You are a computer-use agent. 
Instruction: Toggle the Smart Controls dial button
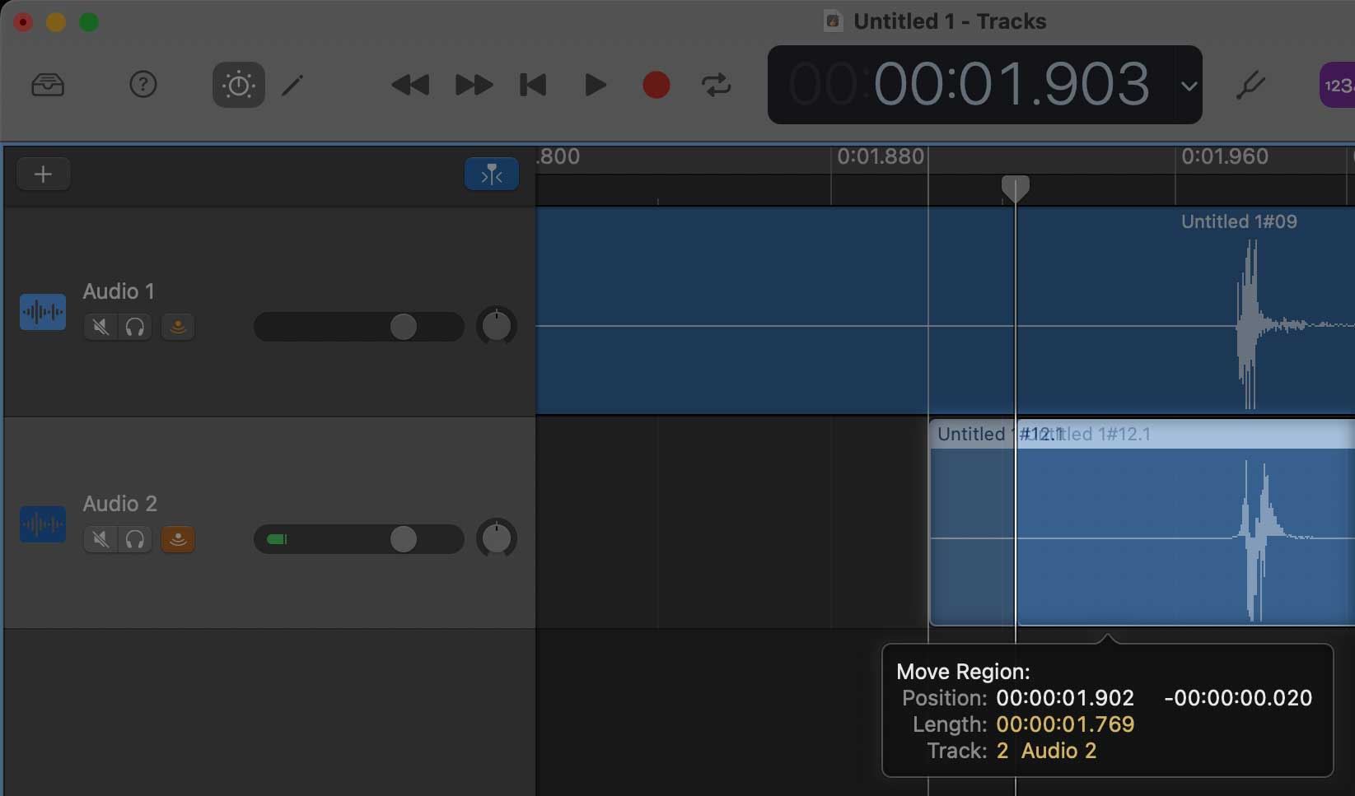coord(239,85)
